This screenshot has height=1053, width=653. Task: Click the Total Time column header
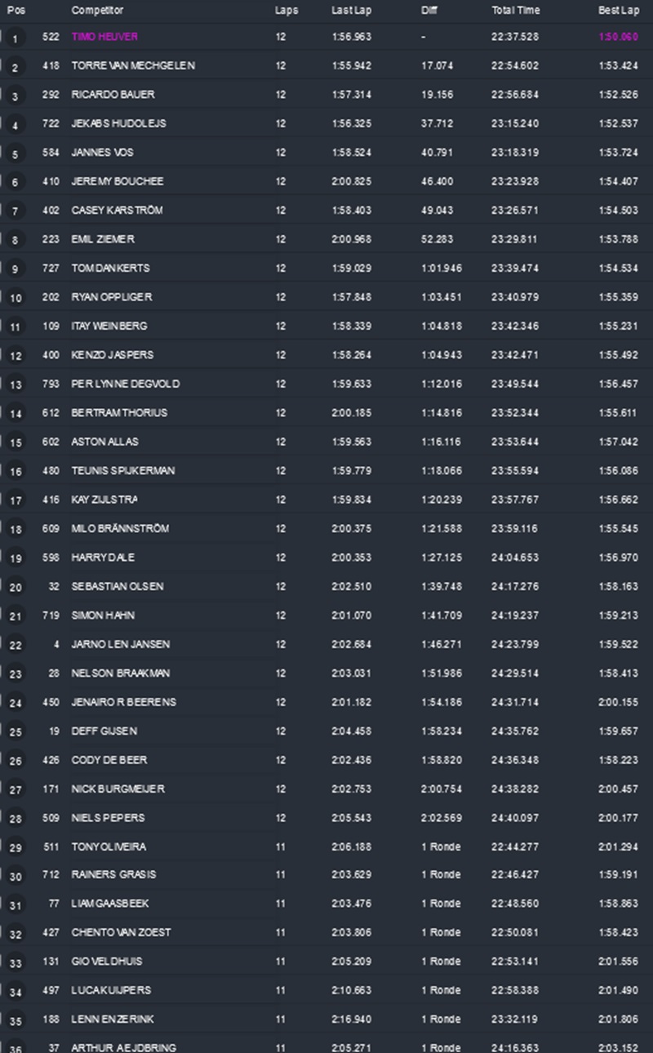pos(514,11)
